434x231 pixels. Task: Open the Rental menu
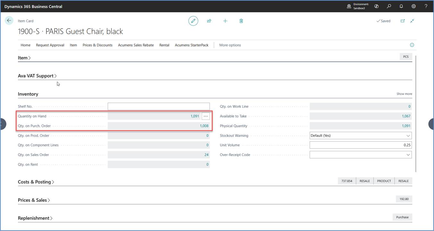click(164, 45)
